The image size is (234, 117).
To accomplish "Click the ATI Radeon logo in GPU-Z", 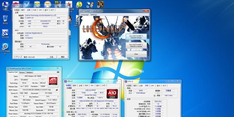I will (53, 81).
